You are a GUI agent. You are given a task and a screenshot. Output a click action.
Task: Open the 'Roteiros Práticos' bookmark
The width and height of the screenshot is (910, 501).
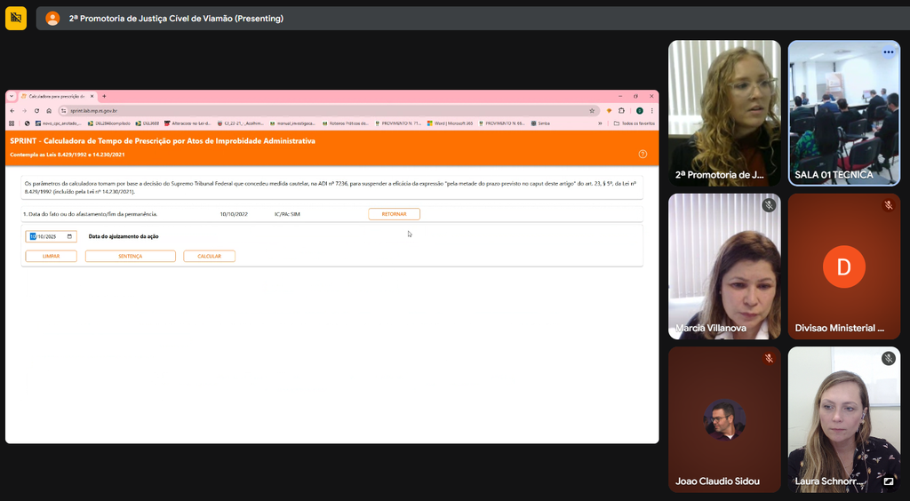[347, 123]
